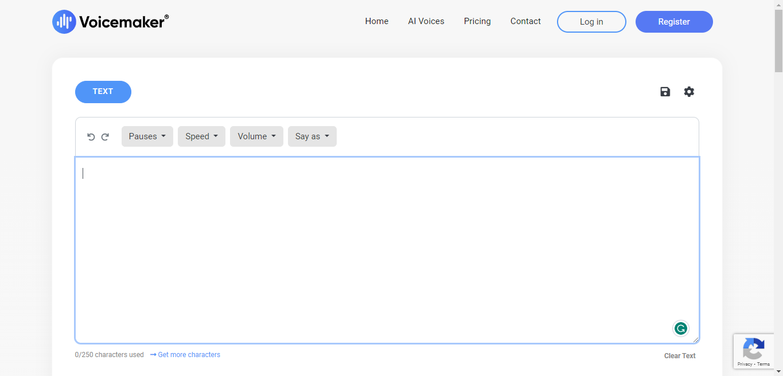
Task: Click the reCAPTCHA Privacy link
Action: pyautogui.click(x=745, y=364)
